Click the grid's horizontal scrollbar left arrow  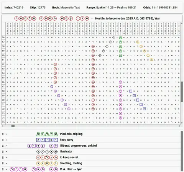pos(2,126)
